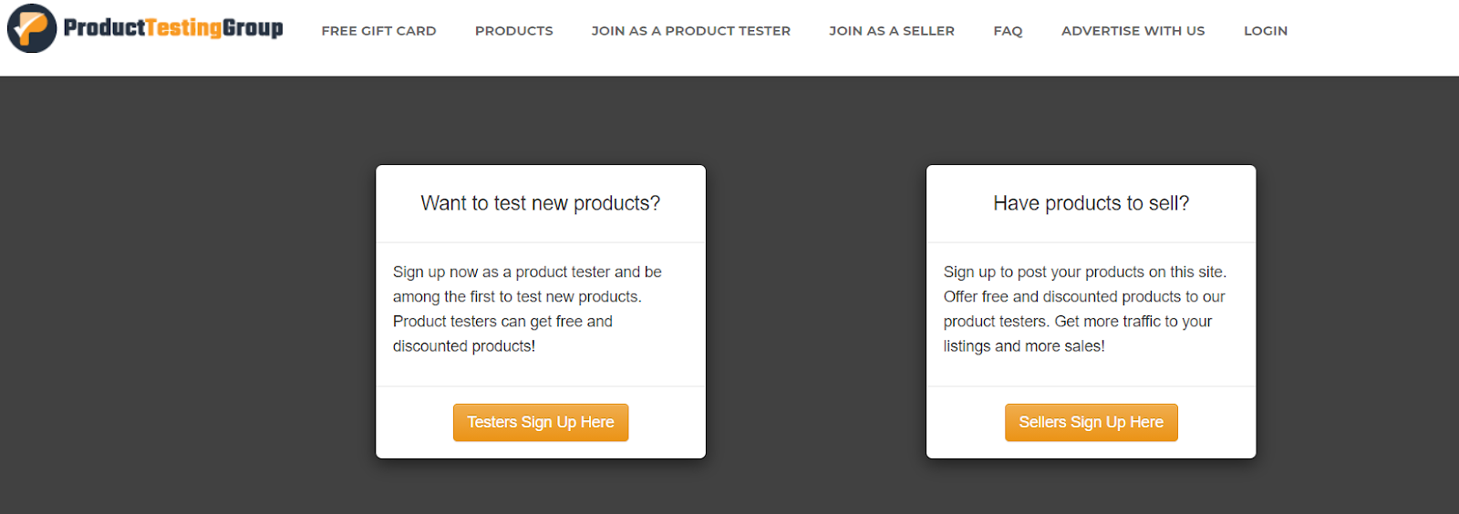Click the 'Want to test new products?' heading
Screen dimensions: 1459x514
click(x=540, y=203)
